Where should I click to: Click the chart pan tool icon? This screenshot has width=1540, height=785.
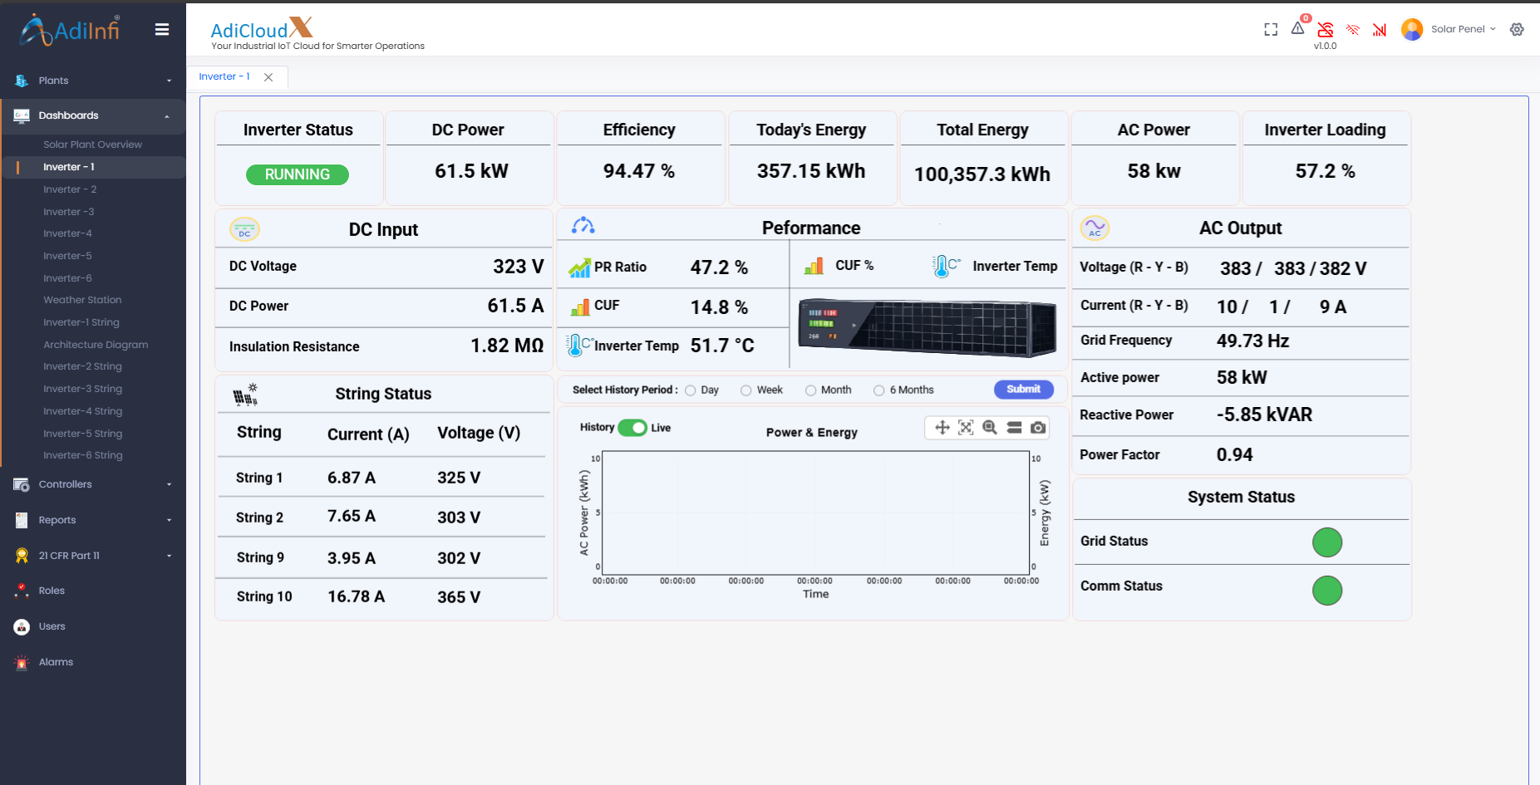pyautogui.click(x=942, y=428)
